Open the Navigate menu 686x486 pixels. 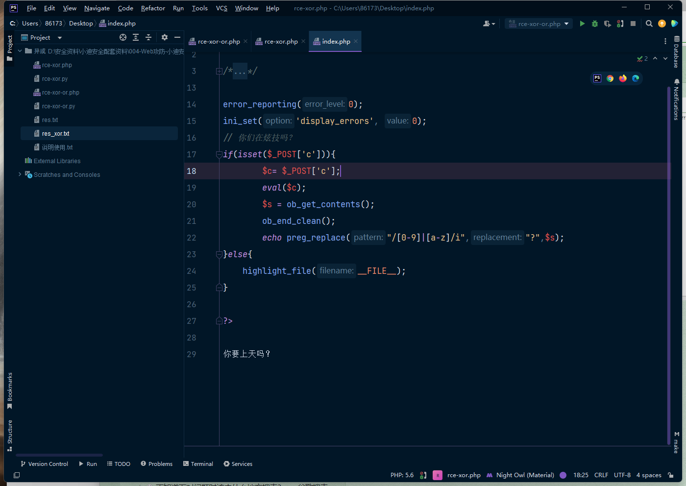97,8
